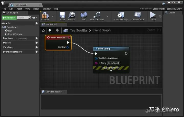Switch to the TestToolBar asset tab
184x117 pixels.
point(25,5)
